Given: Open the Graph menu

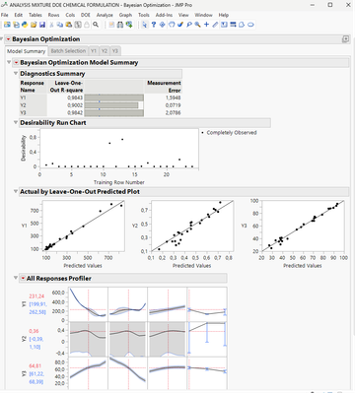Looking at the screenshot, I should point(125,15).
